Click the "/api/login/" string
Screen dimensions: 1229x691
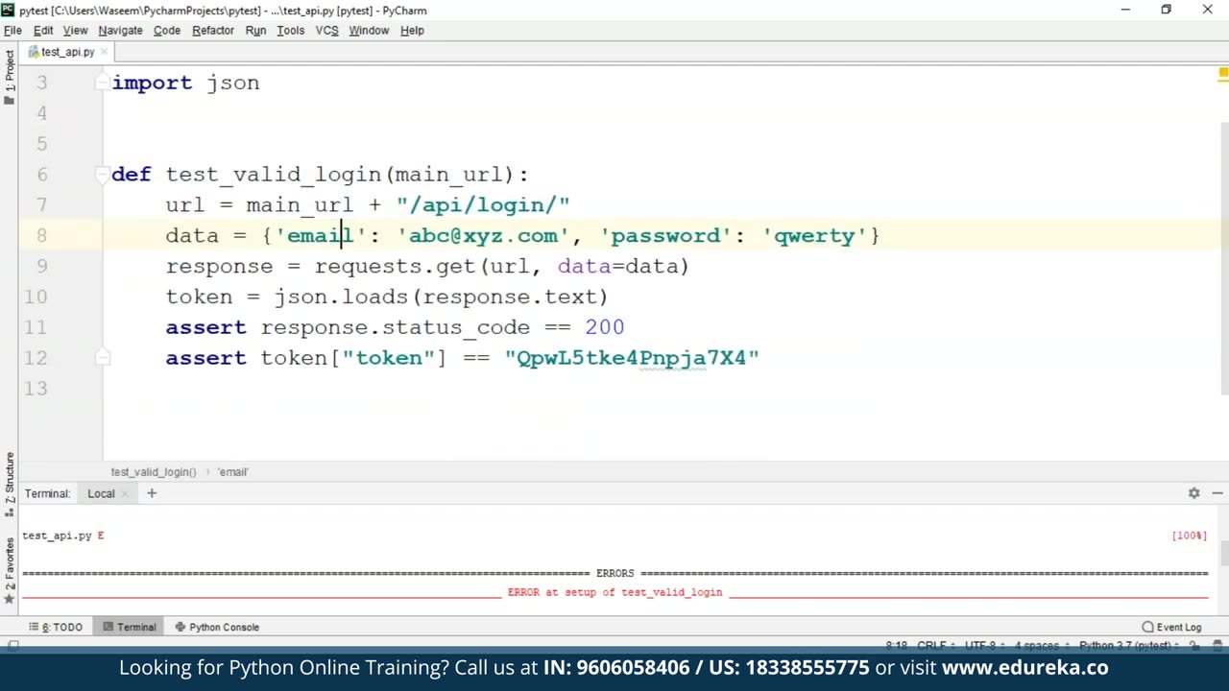point(484,204)
